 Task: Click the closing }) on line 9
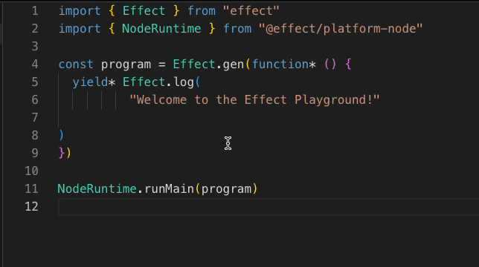click(x=65, y=153)
